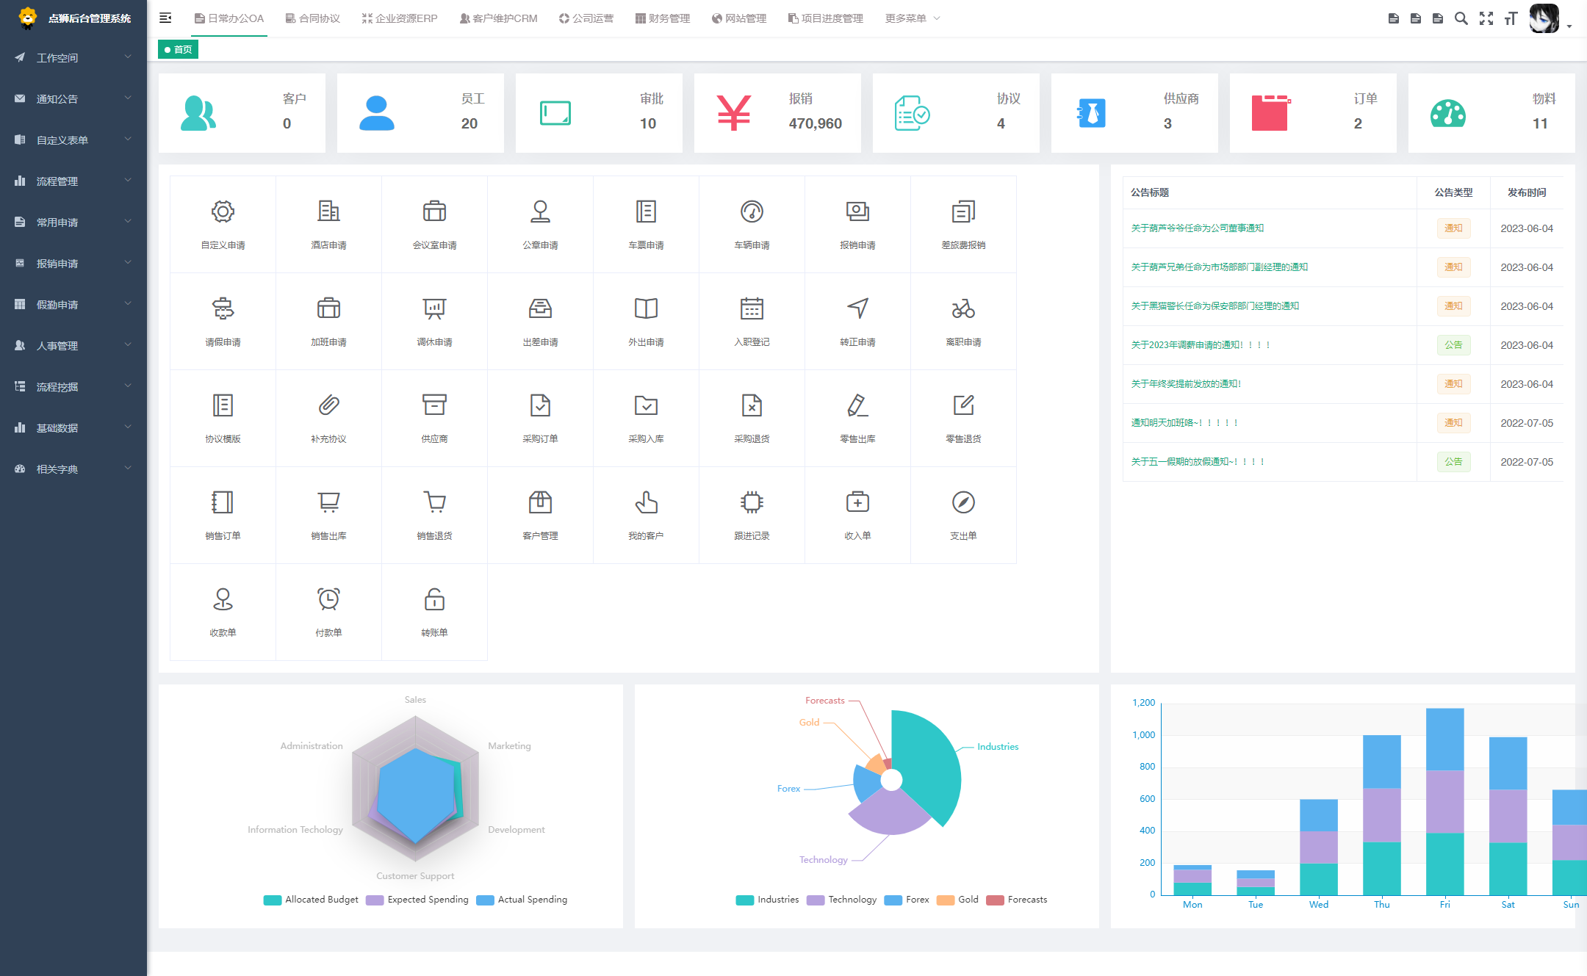
Task: Select the purchase order (采购订单) icon
Action: pyautogui.click(x=540, y=406)
